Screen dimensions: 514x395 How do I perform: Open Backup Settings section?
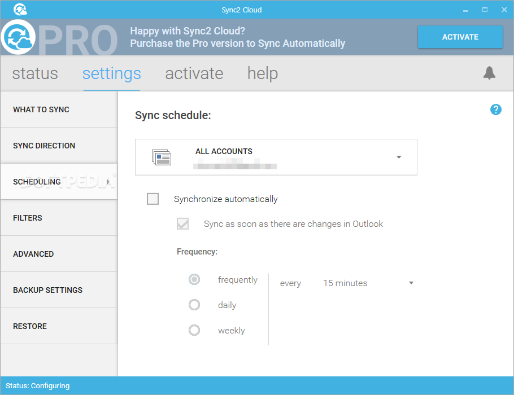coord(59,290)
